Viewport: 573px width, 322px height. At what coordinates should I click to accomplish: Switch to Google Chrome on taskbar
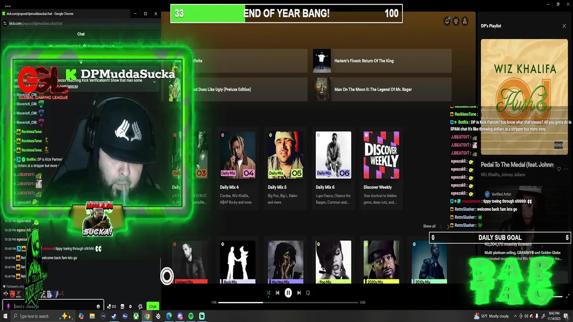point(147,316)
